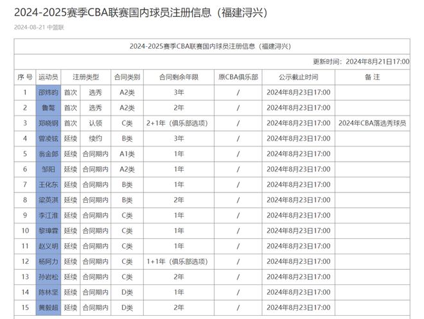Open player 黎璋霖 entry
The height and width of the screenshot is (319, 424).
[48, 231]
